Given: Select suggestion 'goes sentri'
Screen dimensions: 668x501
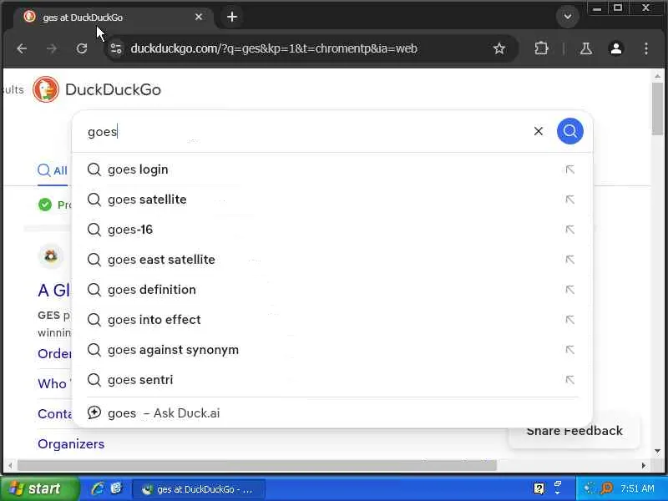Looking at the screenshot, I should [x=332, y=380].
